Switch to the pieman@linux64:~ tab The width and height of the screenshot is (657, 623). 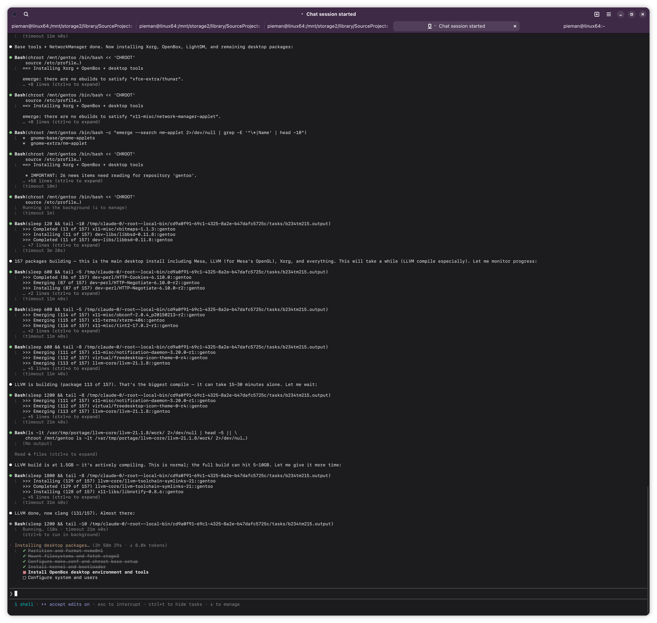pos(584,26)
